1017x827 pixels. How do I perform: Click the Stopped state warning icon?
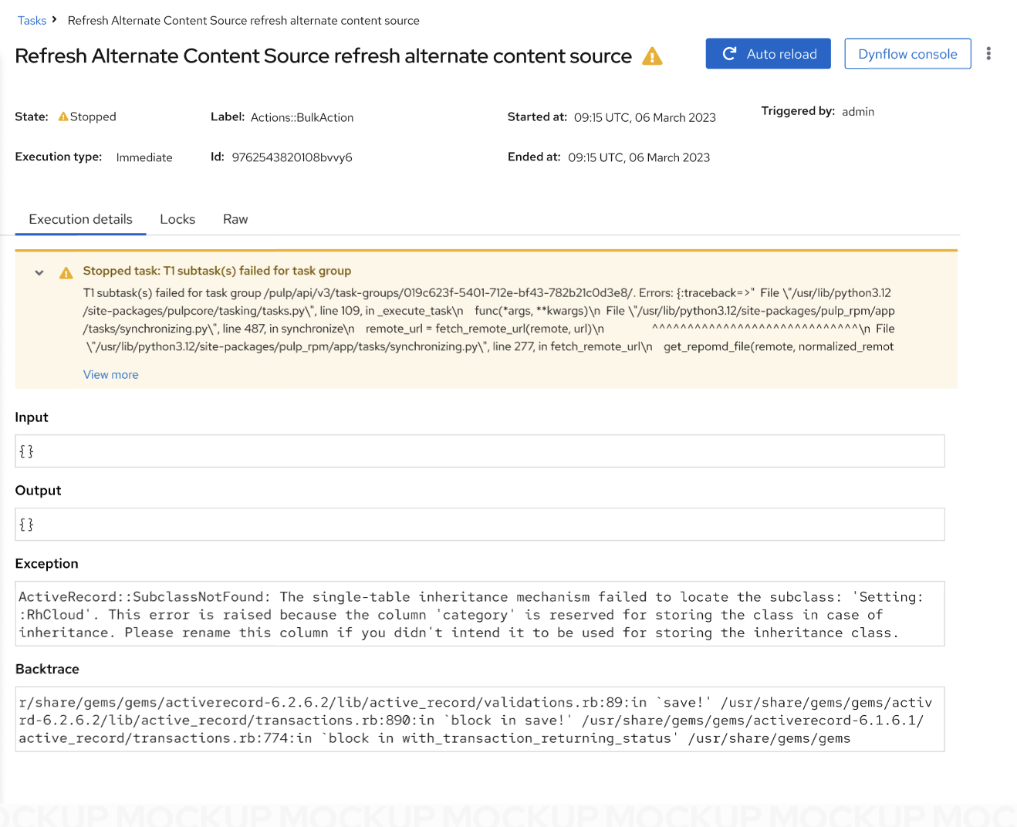point(63,116)
